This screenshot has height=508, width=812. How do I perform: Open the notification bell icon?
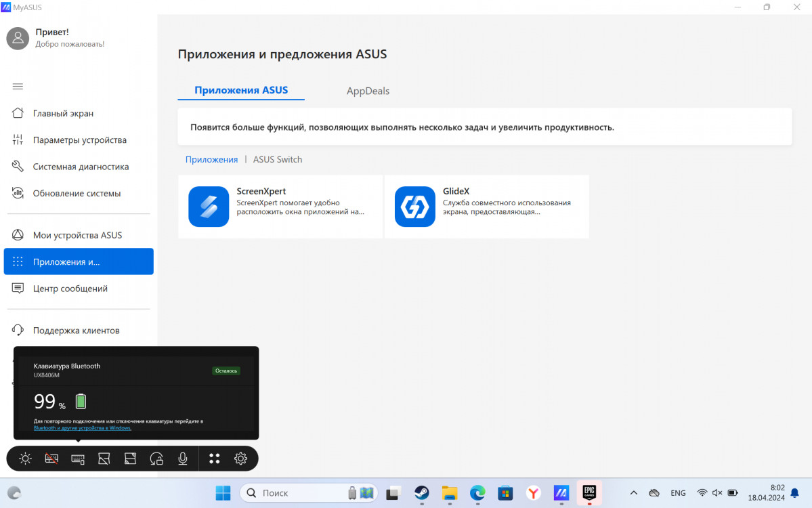click(795, 493)
